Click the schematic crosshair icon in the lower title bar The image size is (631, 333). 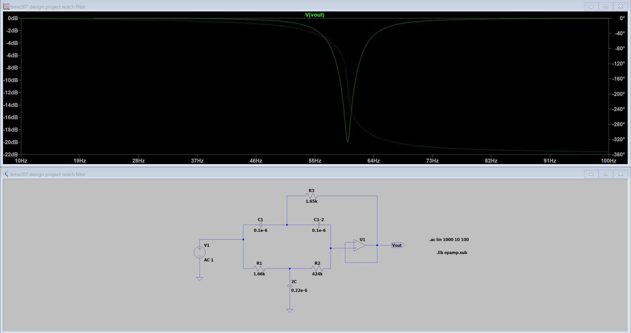pyautogui.click(x=6, y=174)
